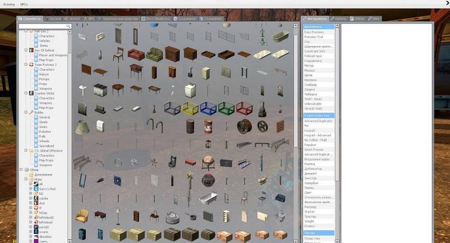Screen dimensions: 450x243
Task: Spawn the green striped sofa prop
Action: (x=154, y=54)
